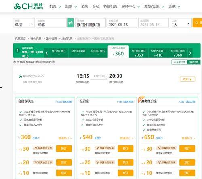Open 成都机票 breadcrumb link
Viewport: 202px width, 179px height.
coord(67,38)
